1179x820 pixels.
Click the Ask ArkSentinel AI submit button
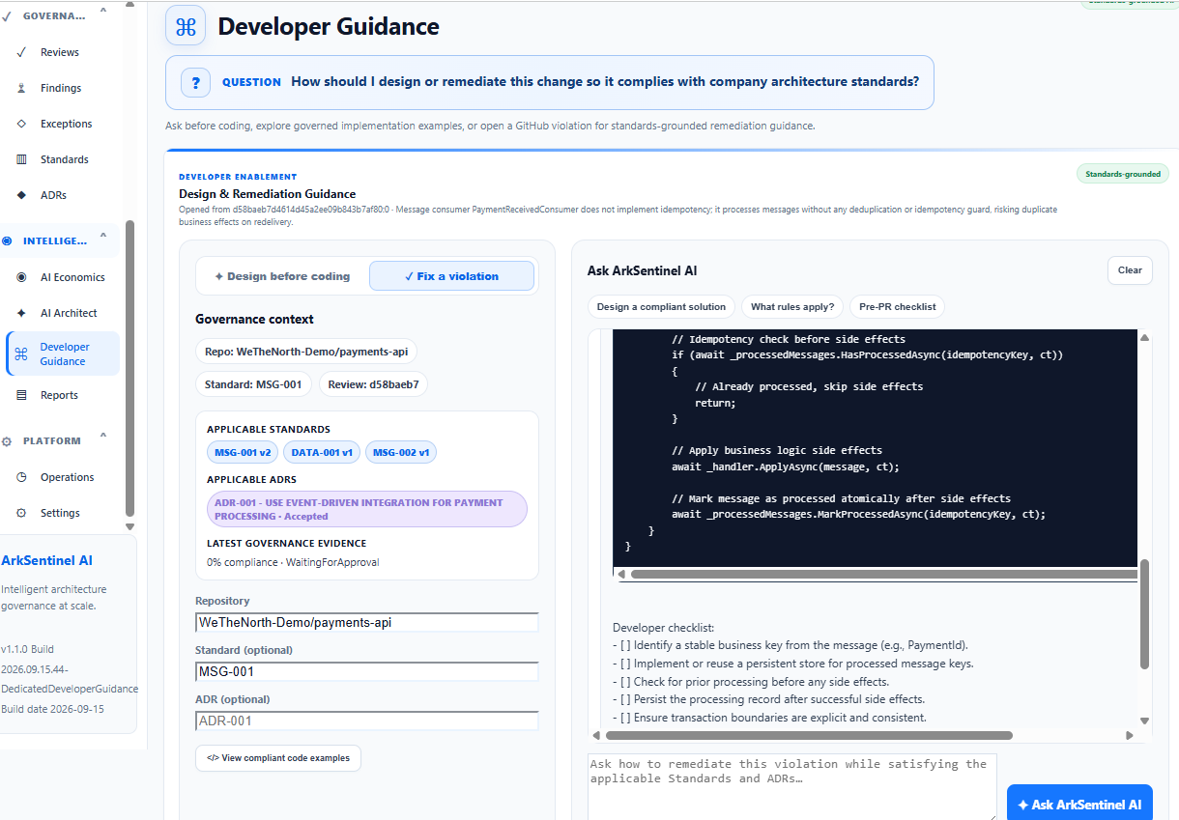tap(1079, 804)
